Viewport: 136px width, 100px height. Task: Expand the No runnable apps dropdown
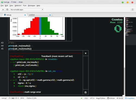tap(27, 10)
